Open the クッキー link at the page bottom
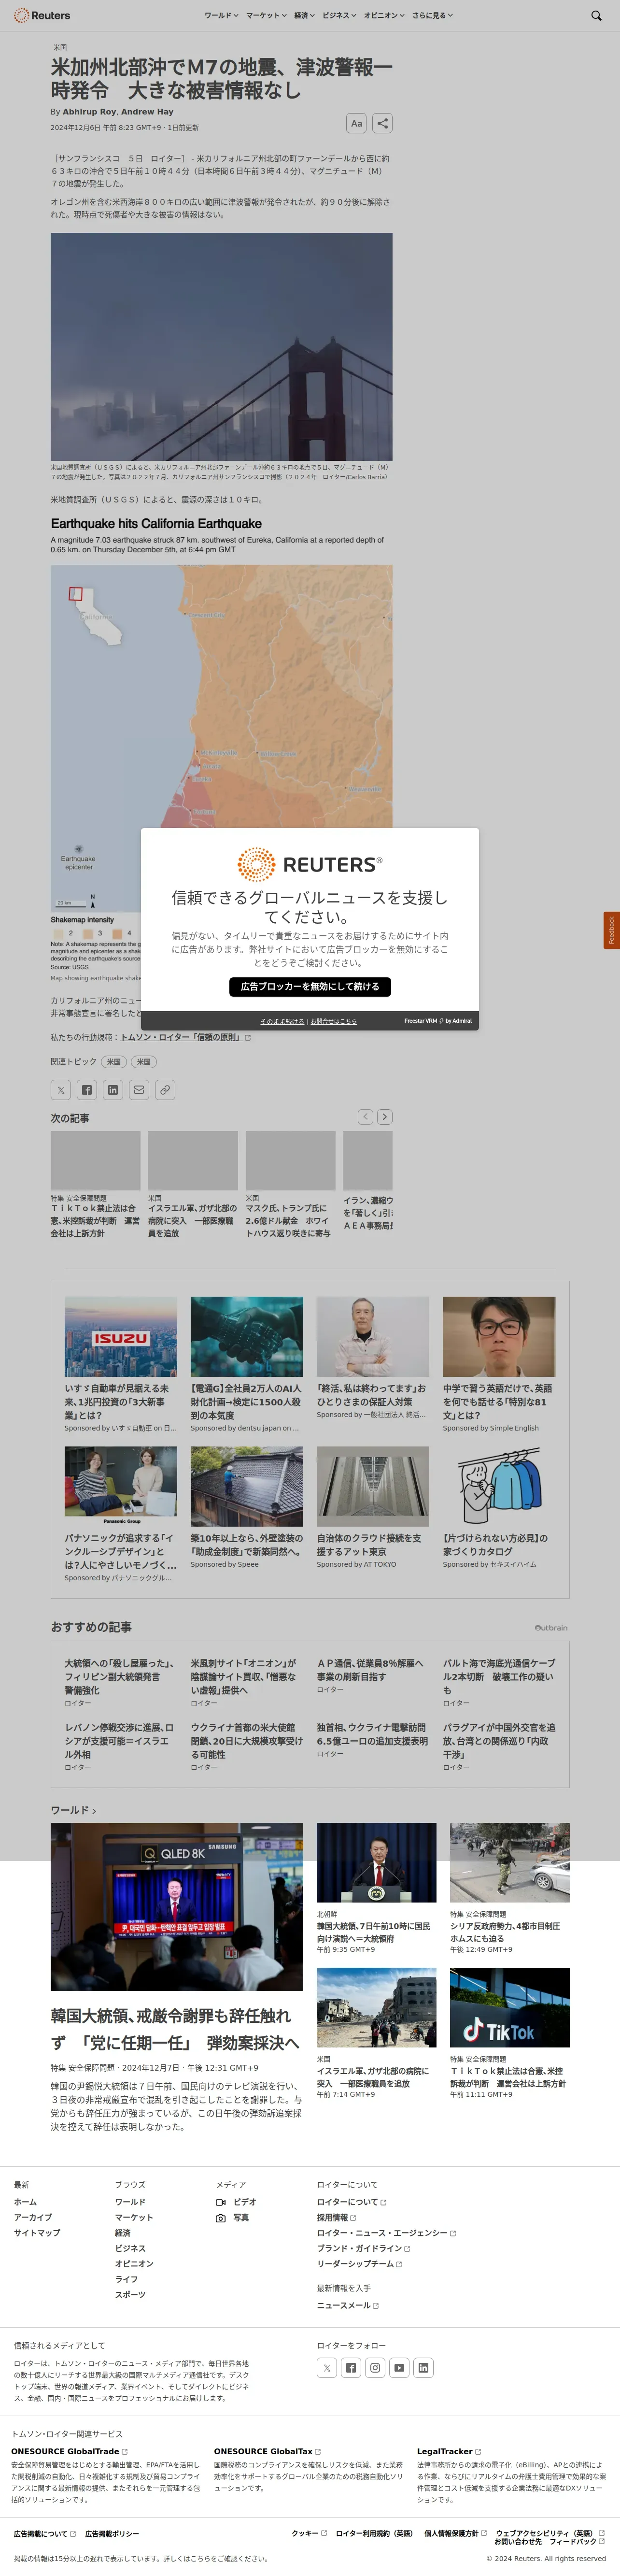Image resolution: width=620 pixels, height=2576 pixels. coord(309,2533)
